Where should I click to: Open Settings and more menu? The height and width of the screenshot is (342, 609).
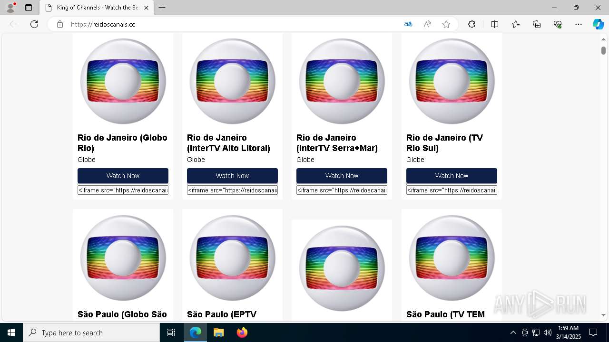pyautogui.click(x=579, y=24)
